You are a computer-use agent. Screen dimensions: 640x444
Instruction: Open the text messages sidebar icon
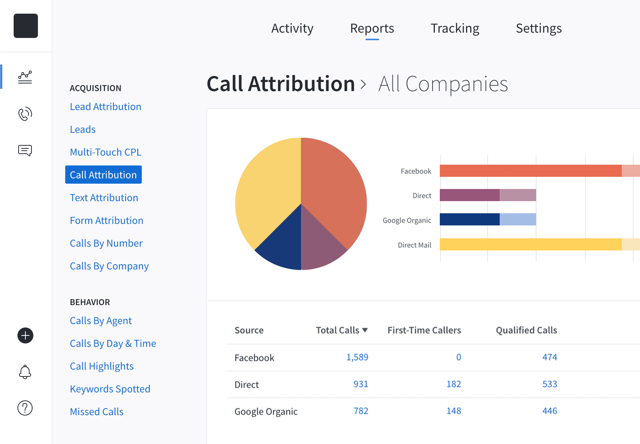[25, 151]
